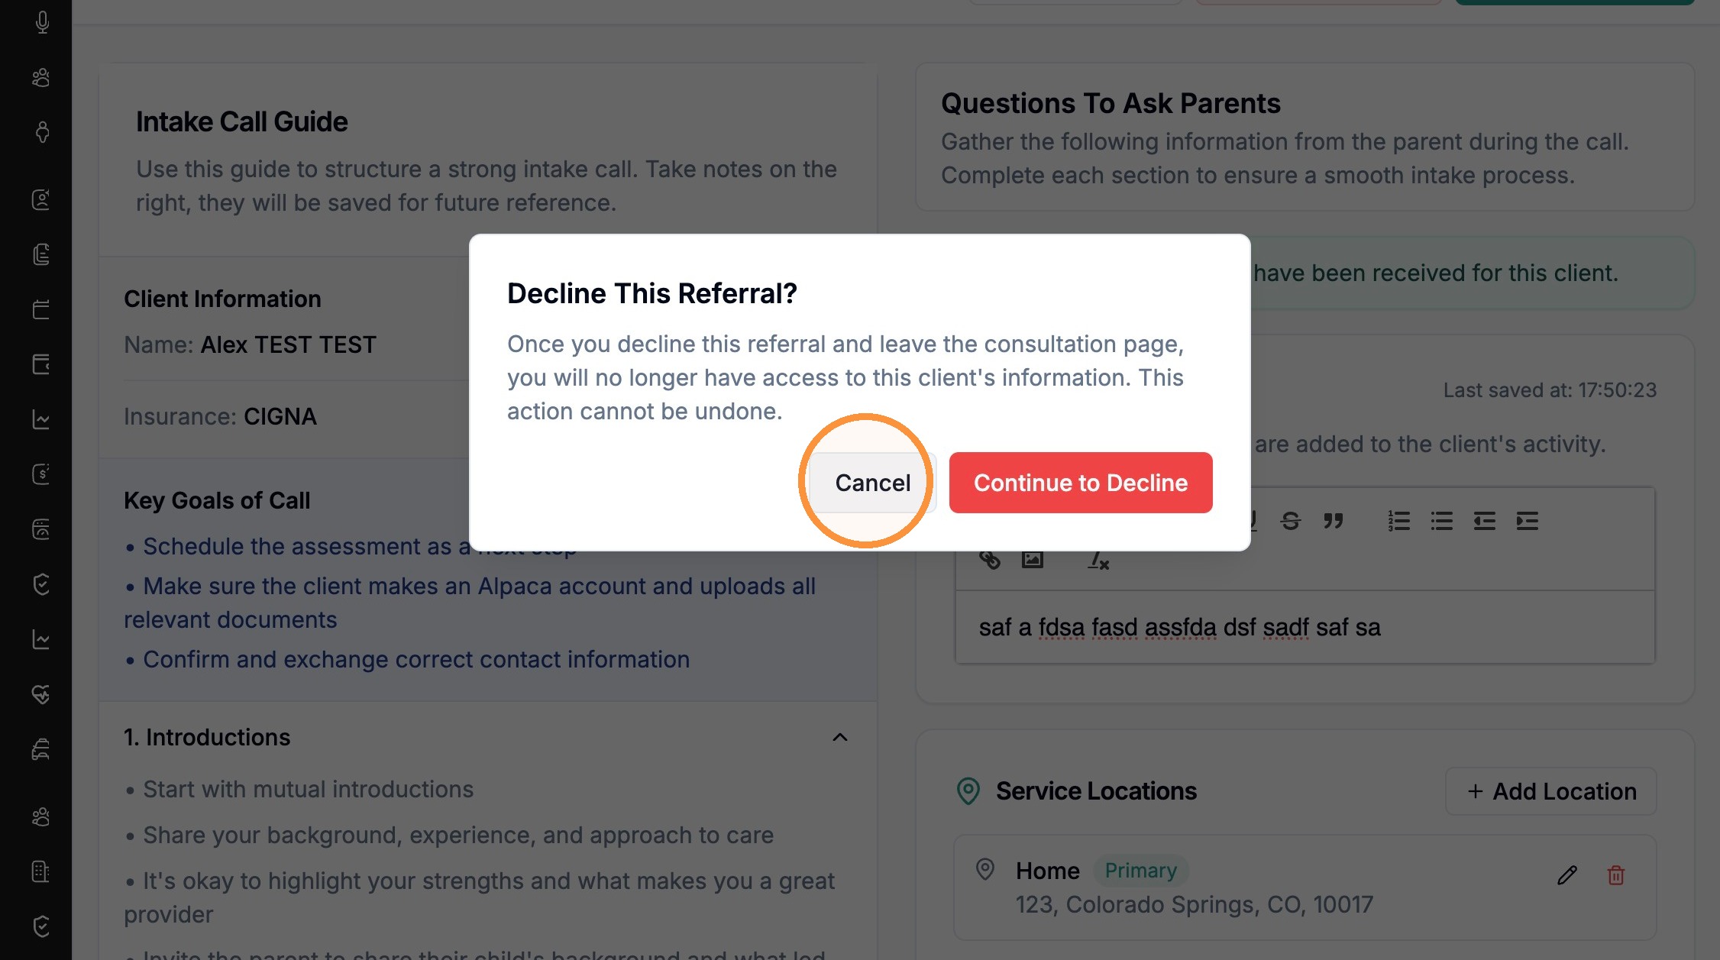Increase indent in notes editor
The image size is (1720, 960).
pos(1528,521)
